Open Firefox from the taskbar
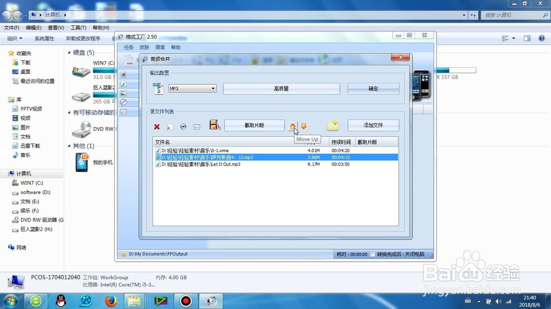 pos(111,301)
